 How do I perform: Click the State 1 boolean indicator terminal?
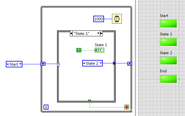(99, 50)
